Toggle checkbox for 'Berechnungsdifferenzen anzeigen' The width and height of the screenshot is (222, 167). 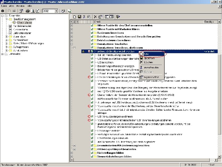92,66
